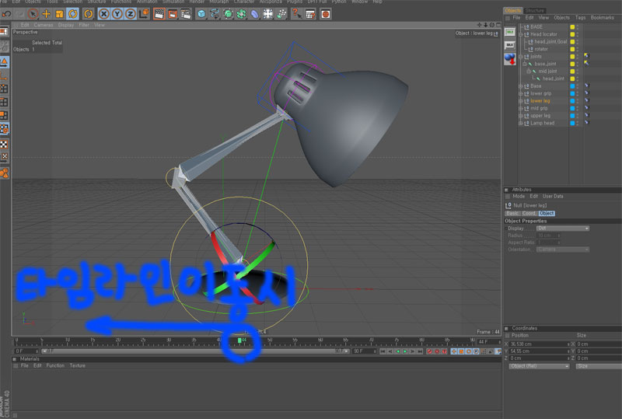Render to Picture Viewer icon
The width and height of the screenshot is (622, 419).
(x=173, y=14)
